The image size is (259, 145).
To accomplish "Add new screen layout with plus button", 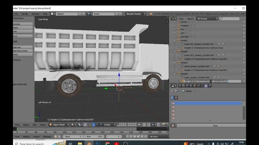I will pos(80,14).
